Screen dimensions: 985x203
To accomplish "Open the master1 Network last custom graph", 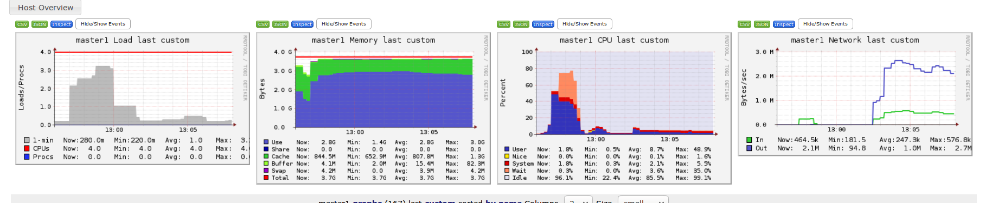I will (855, 94).
